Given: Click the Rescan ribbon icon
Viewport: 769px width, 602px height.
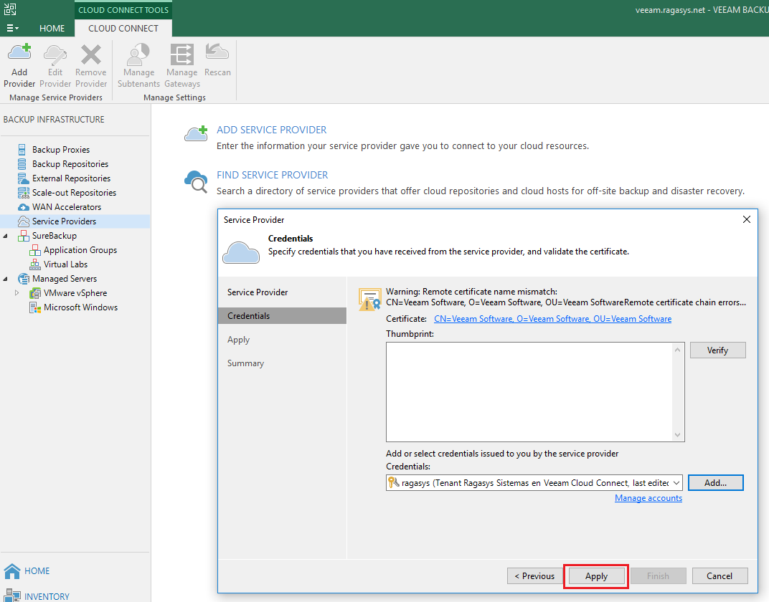Looking at the screenshot, I should tap(217, 57).
